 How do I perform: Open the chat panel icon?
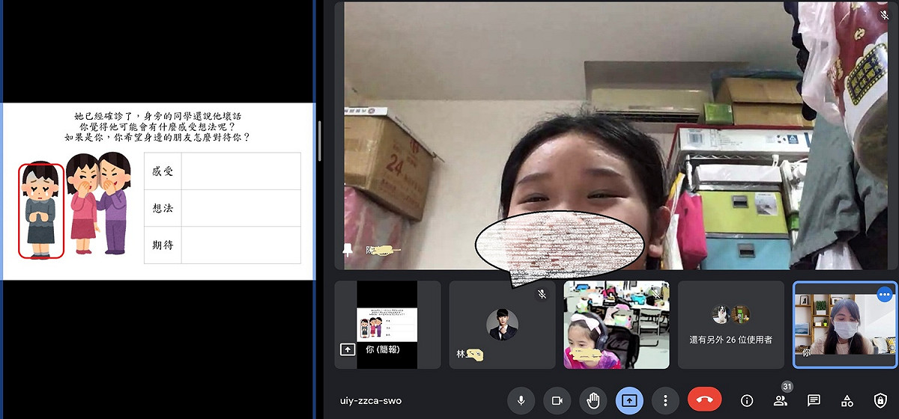pyautogui.click(x=814, y=400)
